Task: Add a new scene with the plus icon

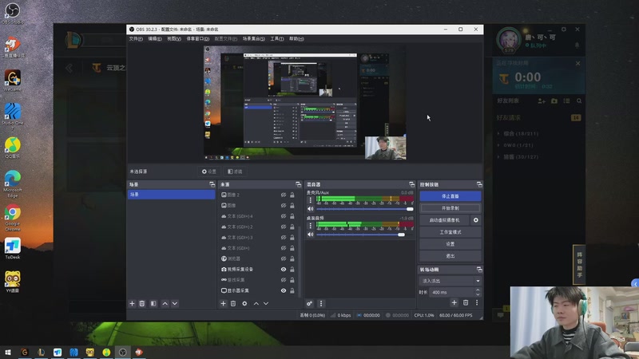Action: (x=132, y=304)
